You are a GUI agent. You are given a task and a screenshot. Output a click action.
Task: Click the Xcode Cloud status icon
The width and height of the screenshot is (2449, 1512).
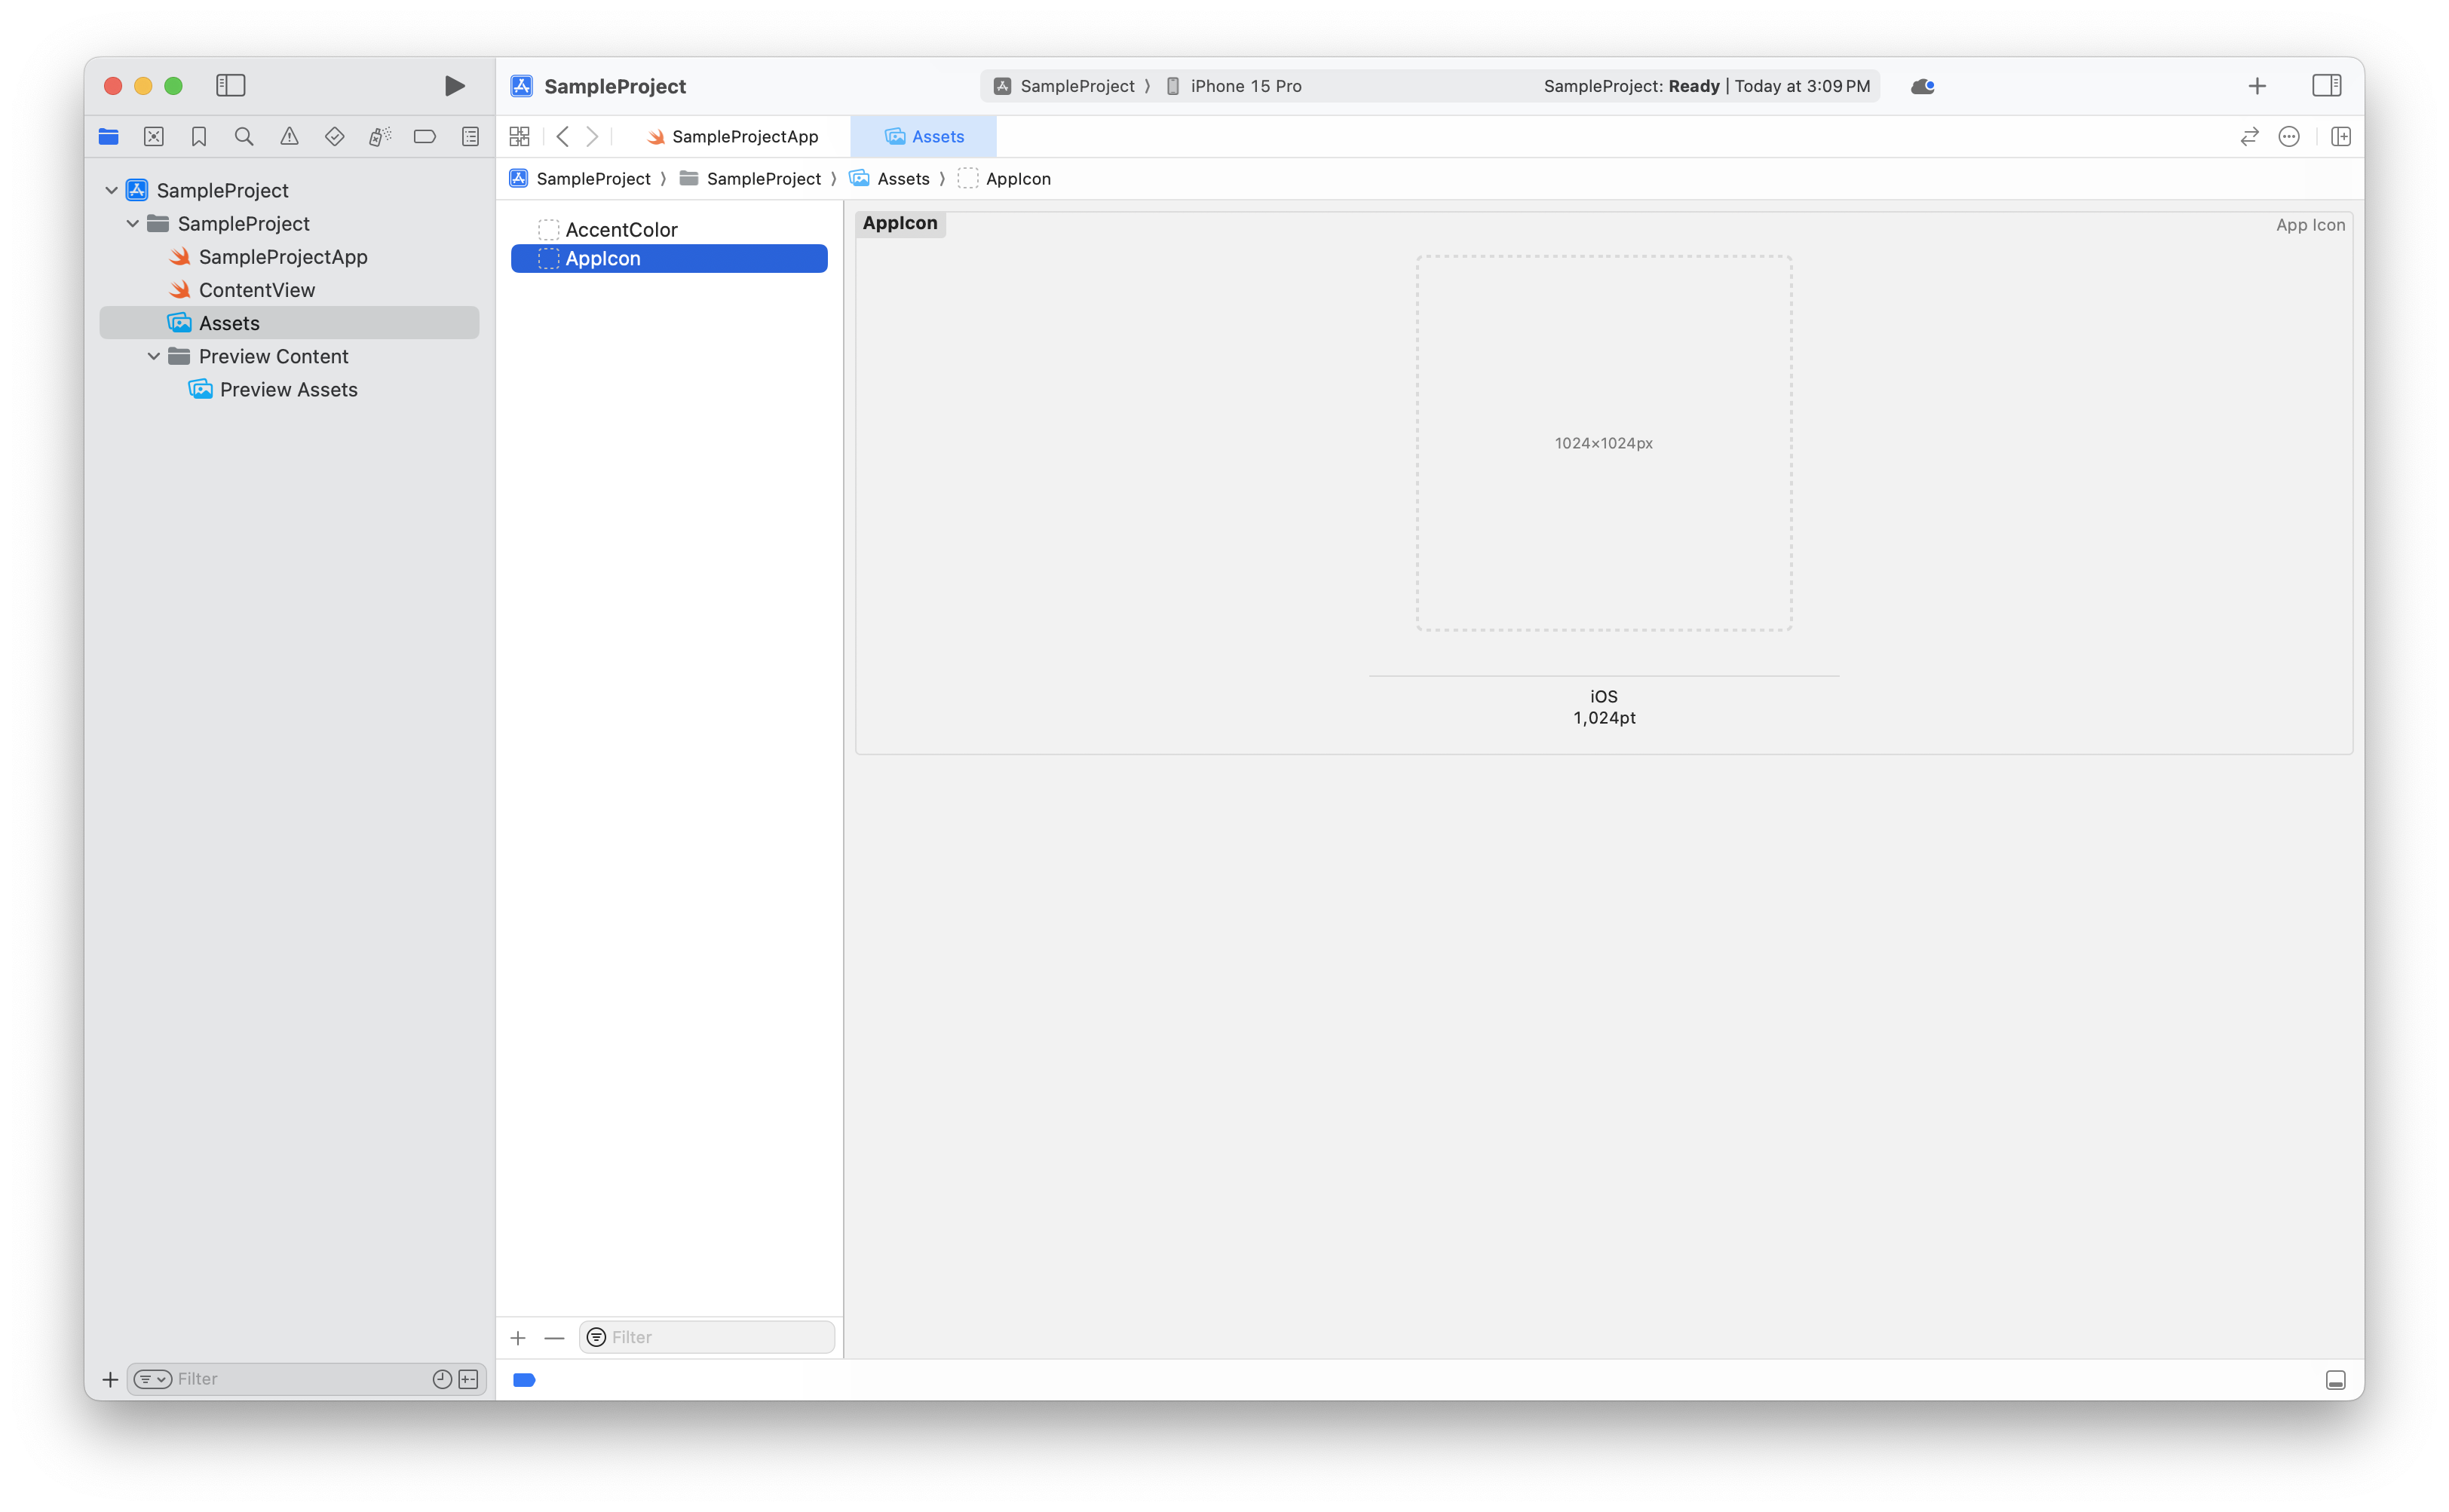coord(1922,86)
